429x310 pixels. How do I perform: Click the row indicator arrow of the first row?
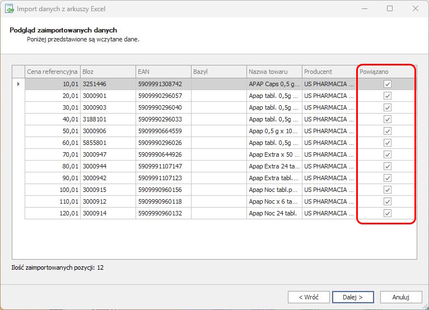pyautogui.click(x=18, y=84)
